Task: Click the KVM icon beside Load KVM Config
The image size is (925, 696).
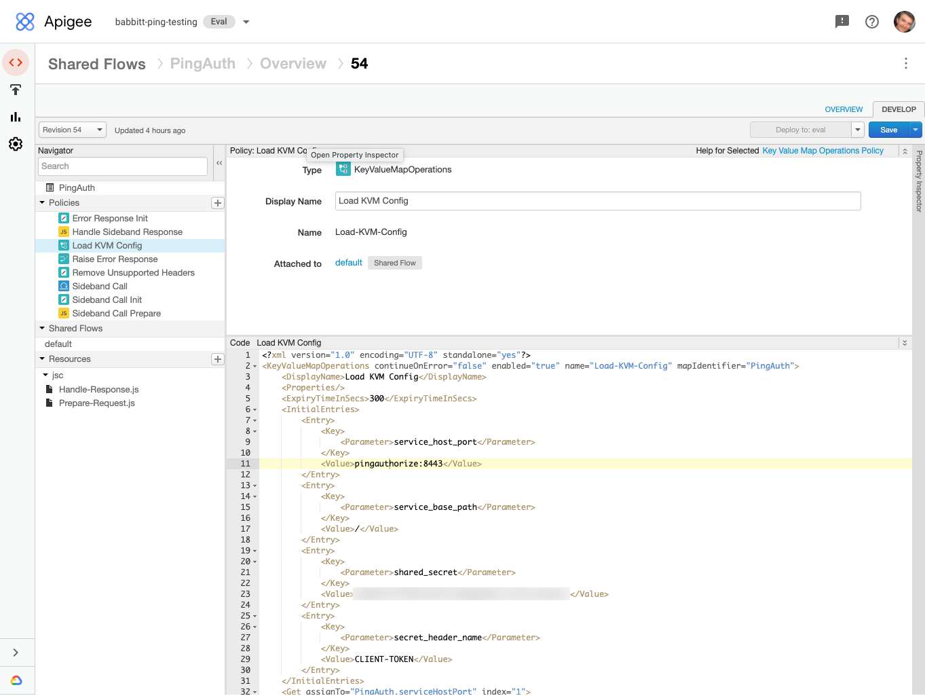Action: pyautogui.click(x=63, y=245)
